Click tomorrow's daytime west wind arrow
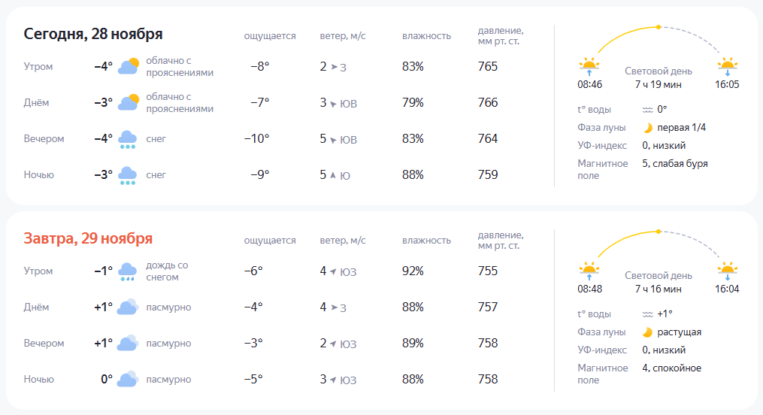Screen dimensions: 763x415 coord(333,307)
